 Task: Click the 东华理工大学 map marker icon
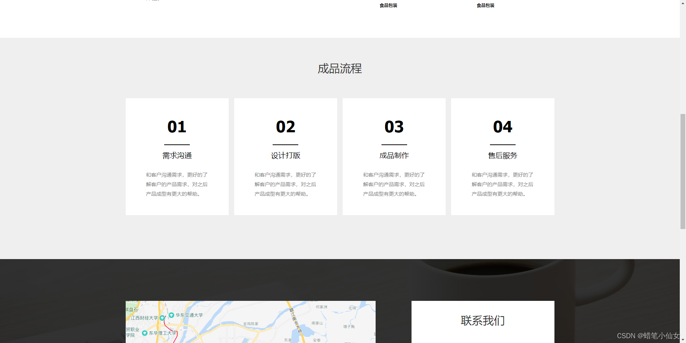145,333
